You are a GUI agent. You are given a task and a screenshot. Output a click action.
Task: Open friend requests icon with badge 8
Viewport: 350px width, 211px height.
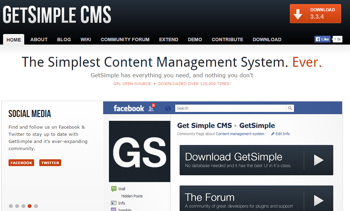[152, 108]
